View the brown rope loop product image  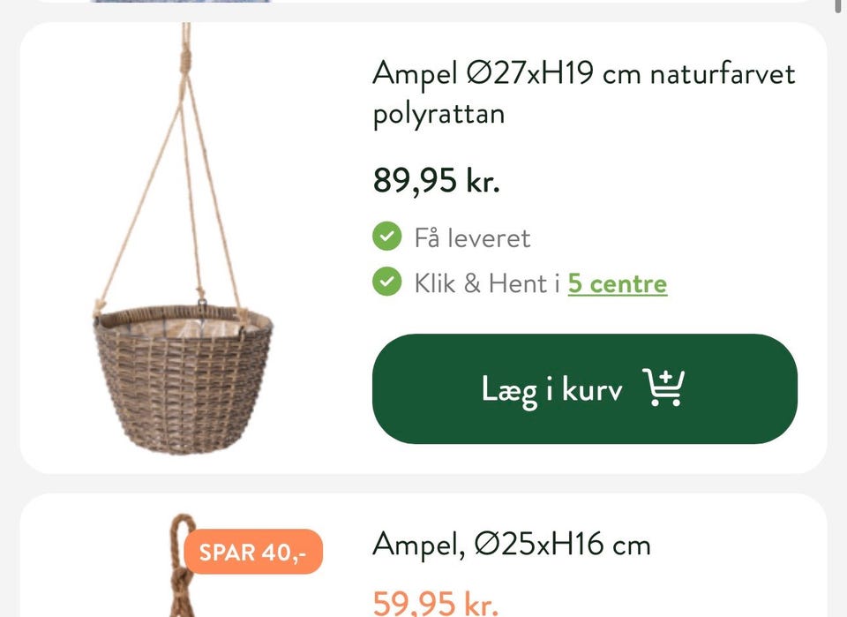tap(182, 565)
